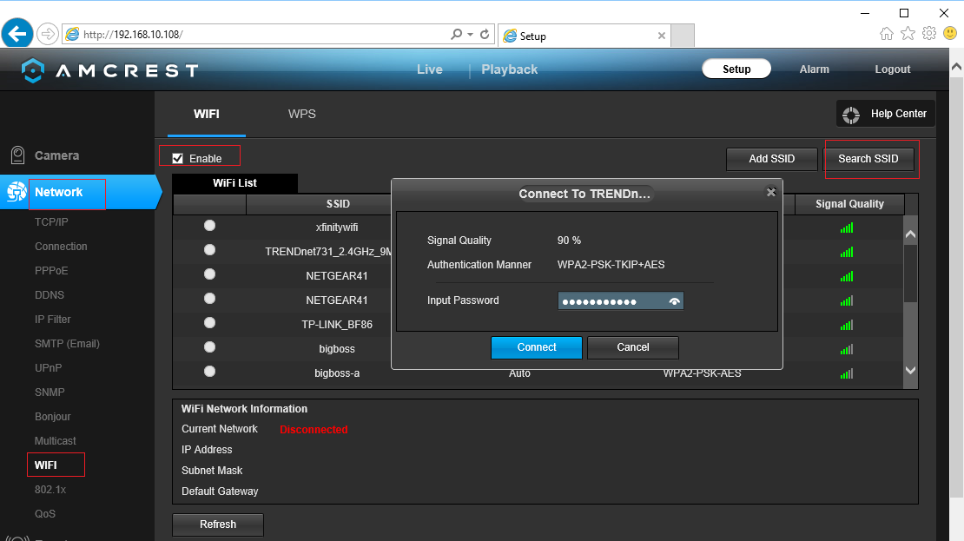
Task: Open the browser home icon
Action: (x=887, y=34)
